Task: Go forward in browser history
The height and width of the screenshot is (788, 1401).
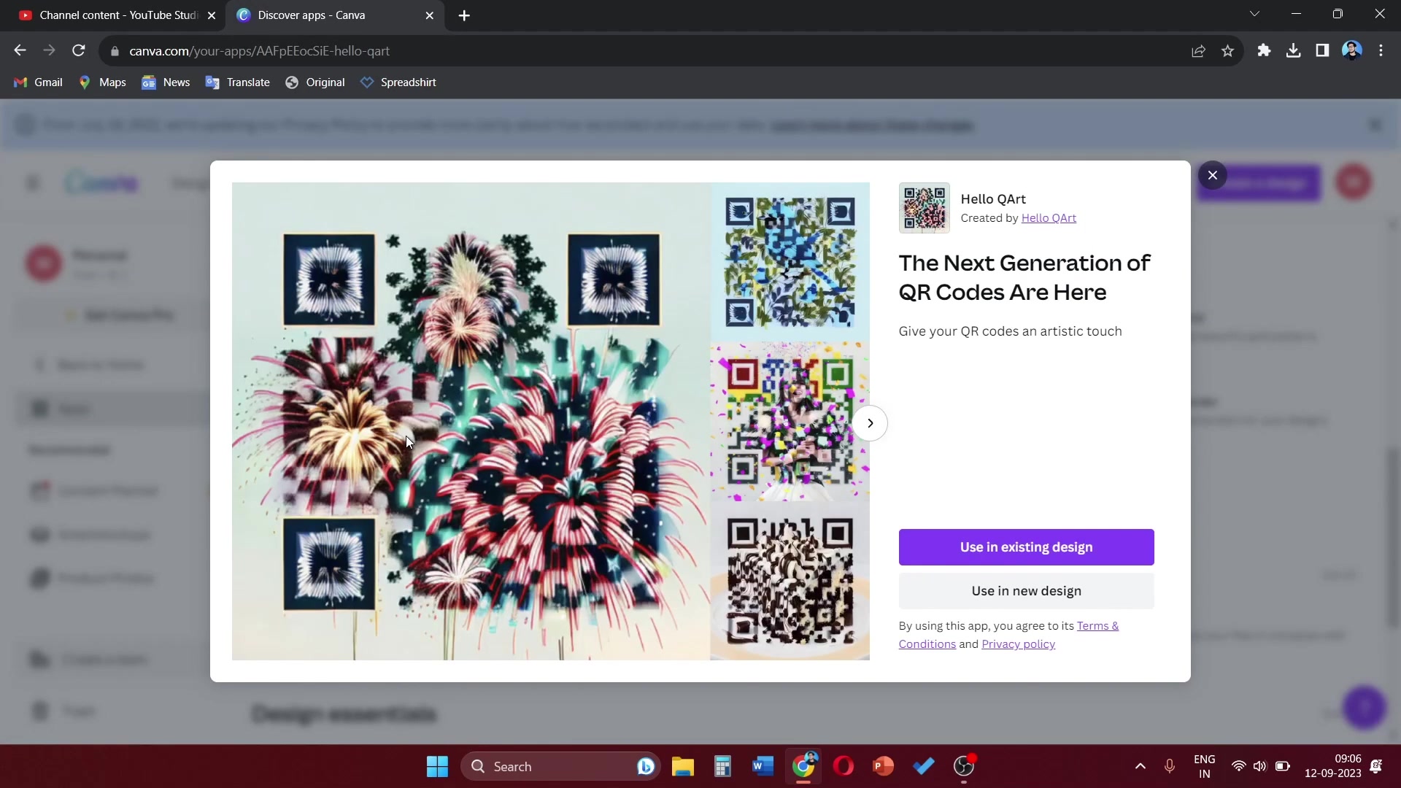Action: [x=49, y=50]
